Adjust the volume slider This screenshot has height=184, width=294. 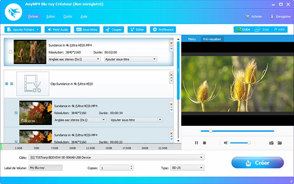(x=241, y=143)
